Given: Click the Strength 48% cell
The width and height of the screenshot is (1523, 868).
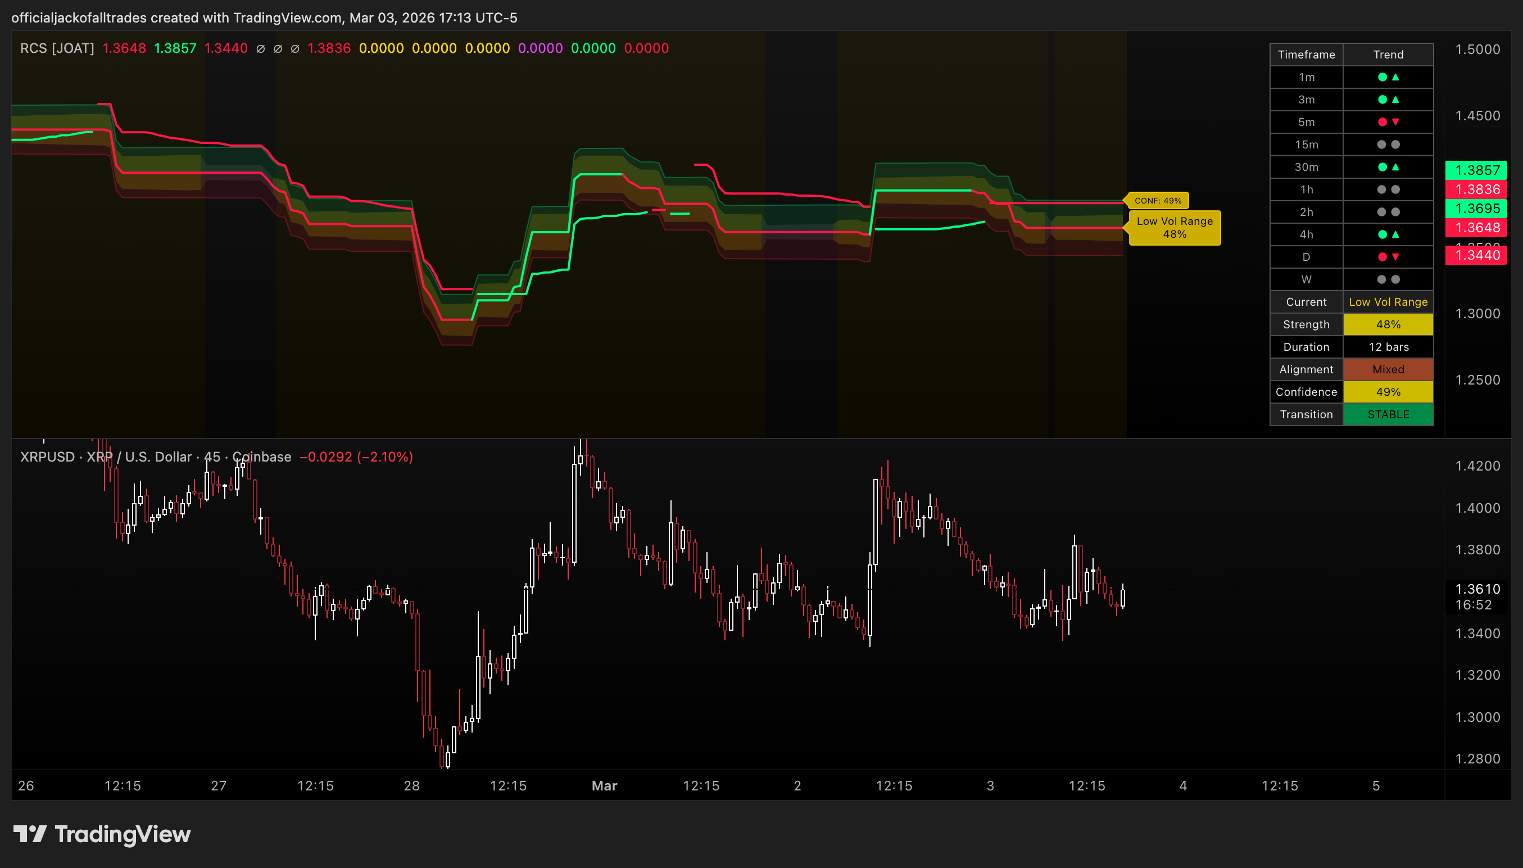Looking at the screenshot, I should click(x=1388, y=324).
